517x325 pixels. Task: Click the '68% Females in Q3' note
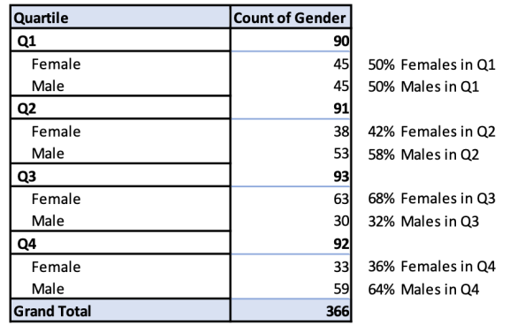click(431, 199)
